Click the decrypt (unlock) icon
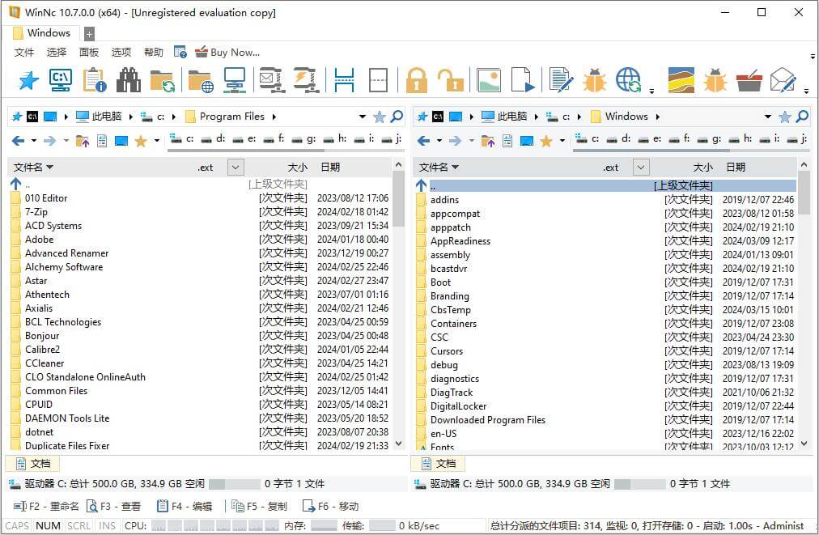 click(450, 79)
